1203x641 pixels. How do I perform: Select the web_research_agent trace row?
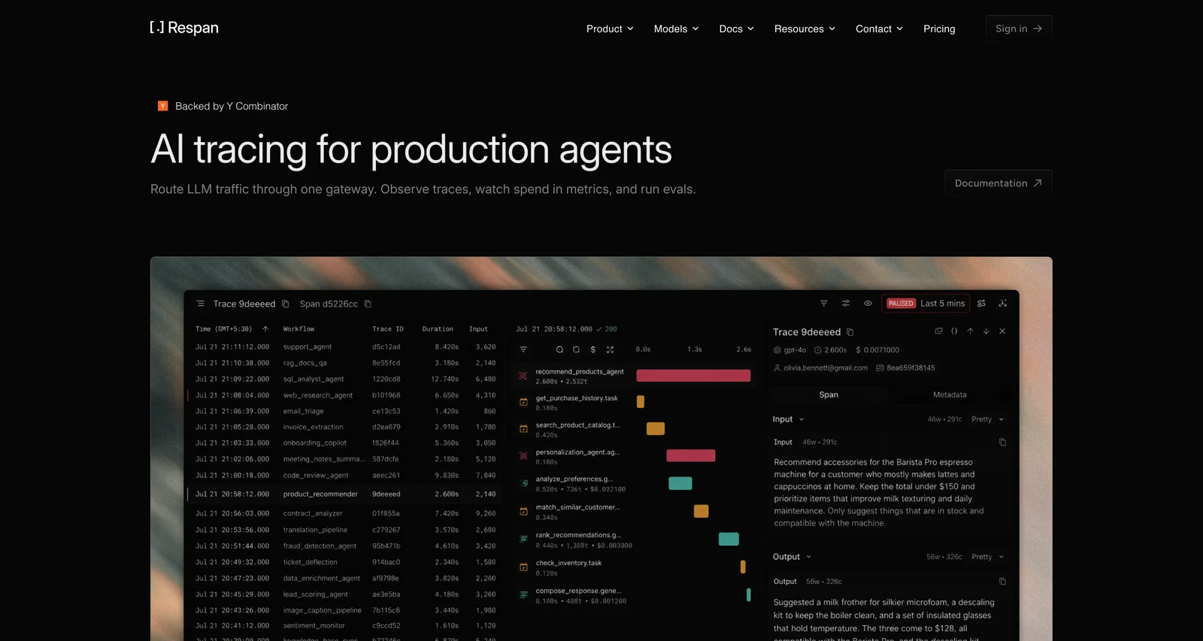point(346,395)
